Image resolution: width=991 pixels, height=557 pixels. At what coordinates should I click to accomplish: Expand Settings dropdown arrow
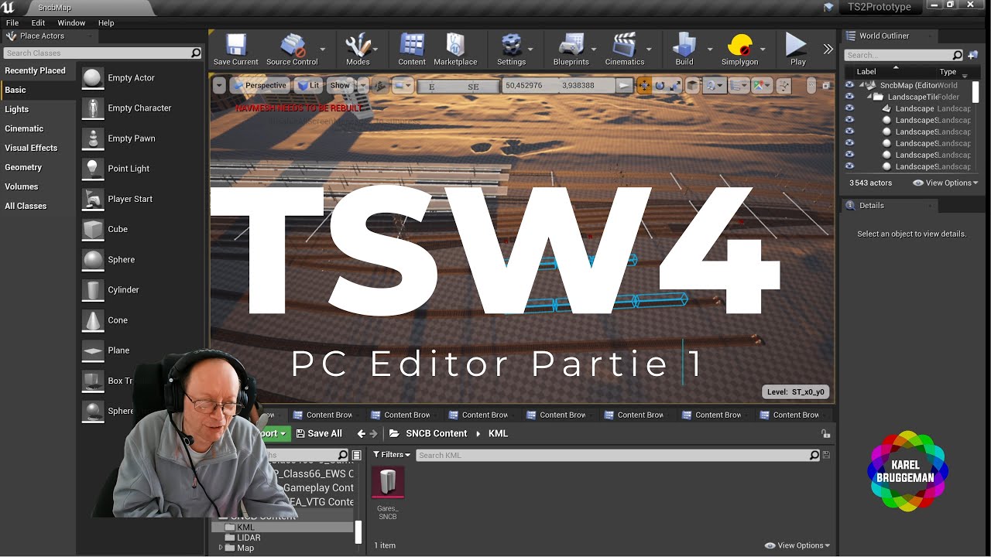(531, 50)
